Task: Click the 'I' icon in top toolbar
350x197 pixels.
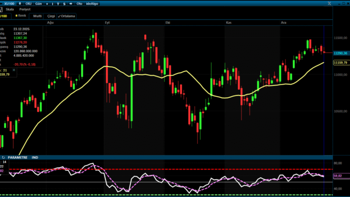Action: (x=53, y=4)
